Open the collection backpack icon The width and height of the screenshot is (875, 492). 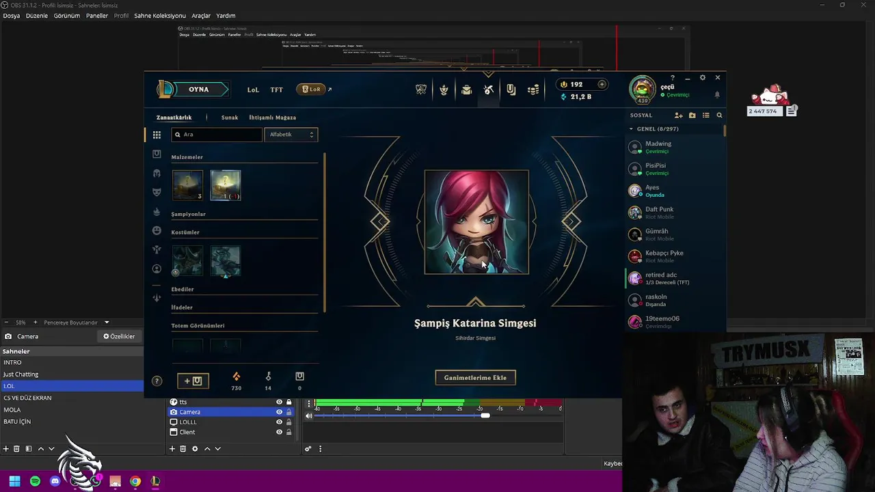point(466,90)
